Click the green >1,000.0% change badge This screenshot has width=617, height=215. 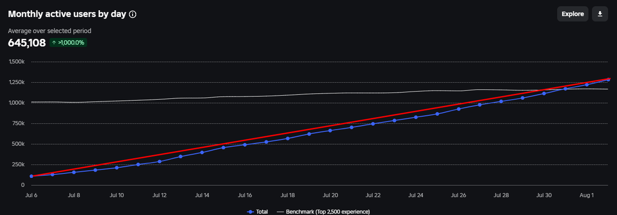click(68, 43)
